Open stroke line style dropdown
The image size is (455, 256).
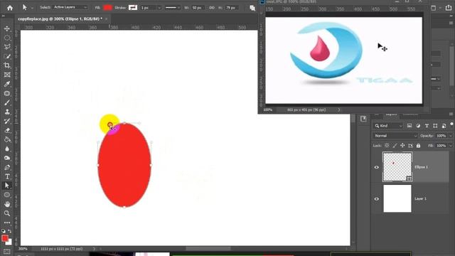point(173,8)
